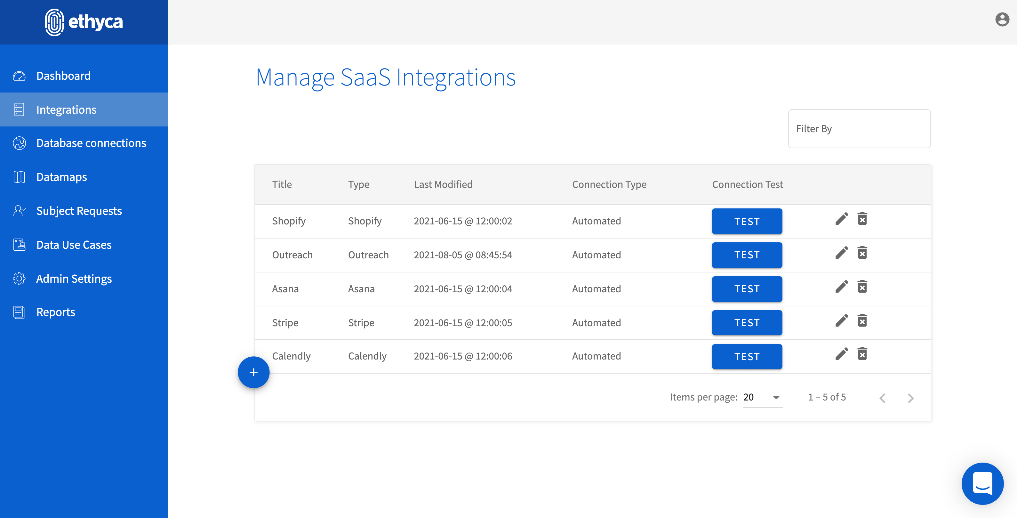The height and width of the screenshot is (518, 1017).
Task: Open Subject Requests in sidebar
Action: 79,211
